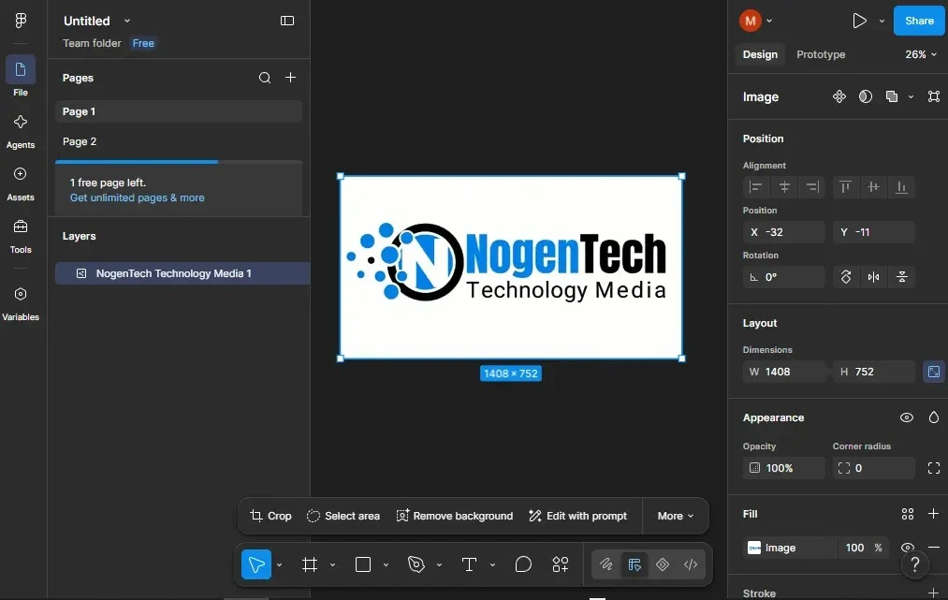Click the frame selection icon beside Image
The width and height of the screenshot is (948, 600).
934,96
